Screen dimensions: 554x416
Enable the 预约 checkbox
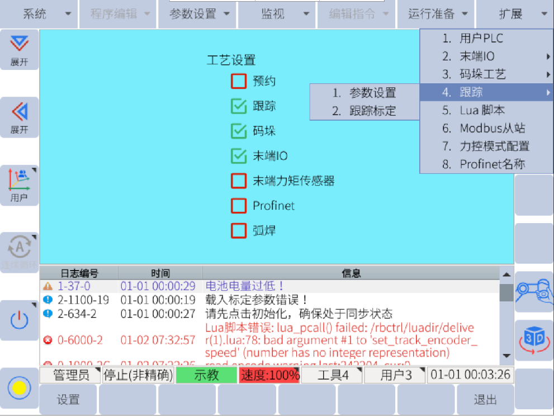point(239,82)
